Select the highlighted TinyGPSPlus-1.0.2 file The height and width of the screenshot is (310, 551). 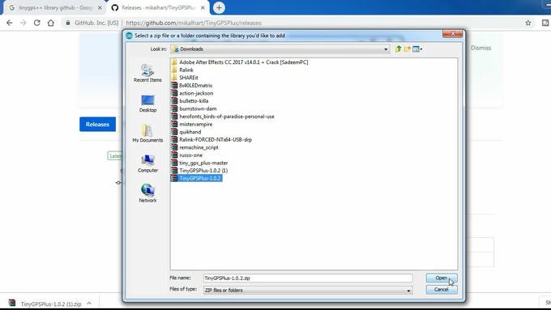click(x=196, y=178)
